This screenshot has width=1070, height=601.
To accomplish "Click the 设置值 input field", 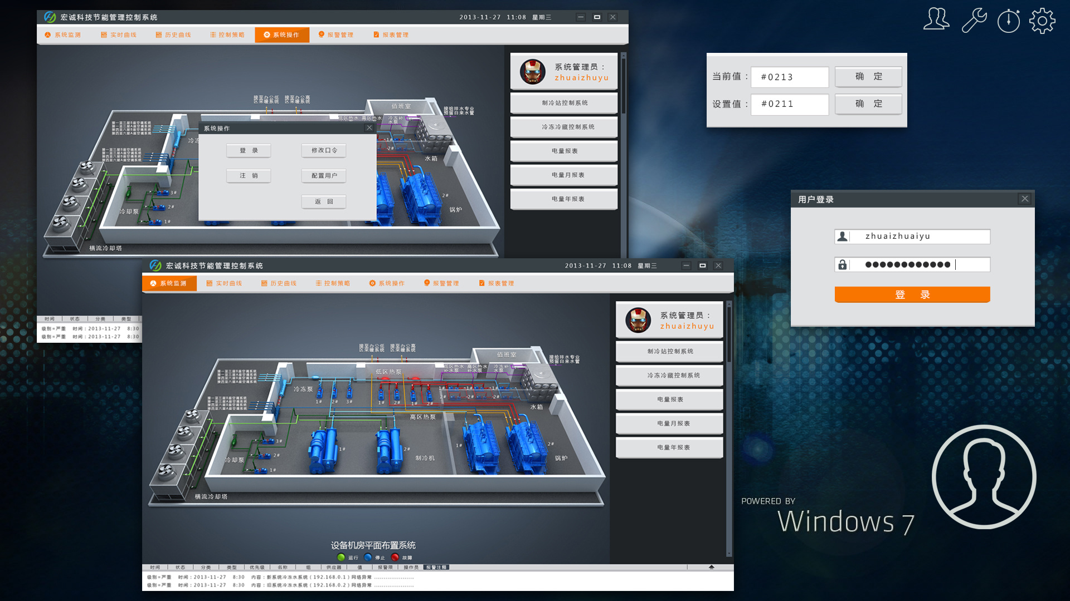I will click(790, 104).
